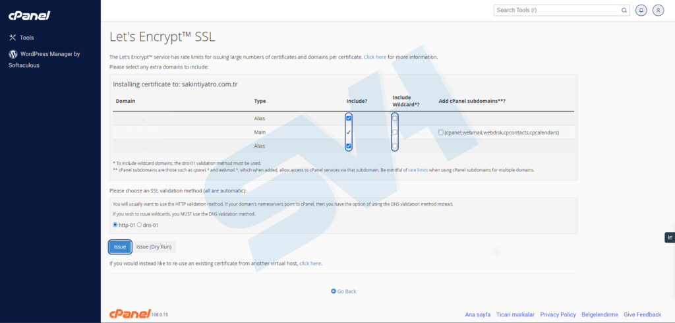675x323 pixels.
Task: Open the notifications bell icon
Action: coord(641,11)
